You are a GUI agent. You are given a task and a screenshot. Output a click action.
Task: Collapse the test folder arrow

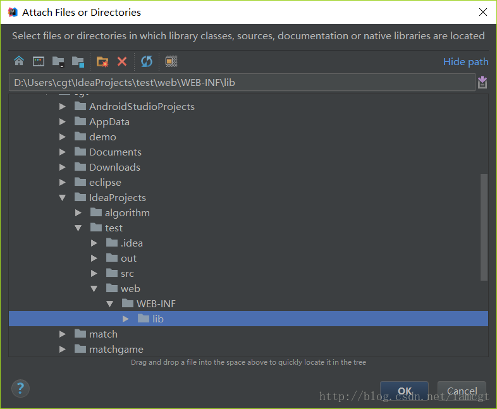pos(78,228)
